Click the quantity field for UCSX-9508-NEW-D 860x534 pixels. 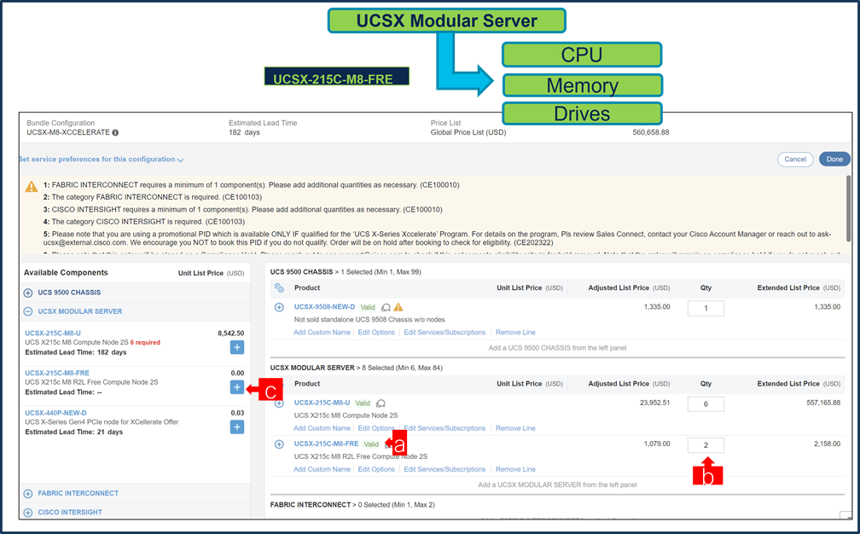[706, 308]
